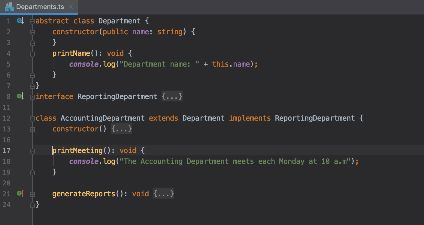Click the {...} placeholder after constructor() on line 13

coord(122,129)
